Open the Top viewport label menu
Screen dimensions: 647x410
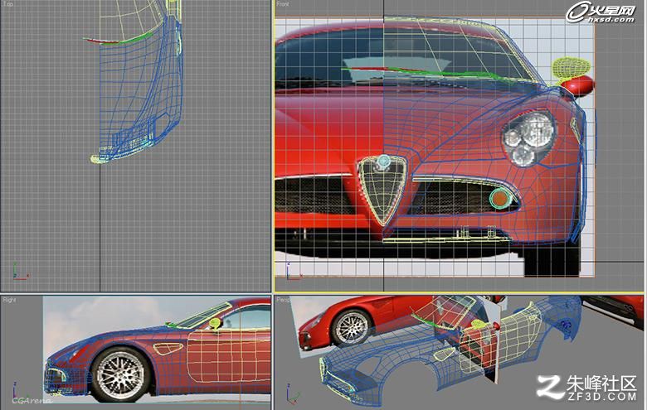click(7, 4)
